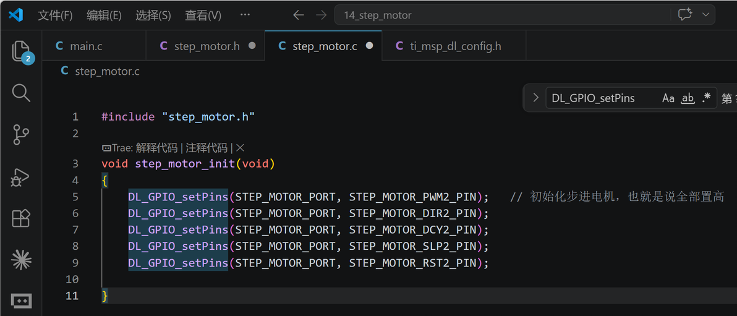Click the Chinese comment on line 5

pyautogui.click(x=617, y=197)
